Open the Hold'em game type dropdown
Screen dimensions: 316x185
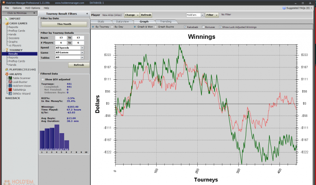(202, 15)
